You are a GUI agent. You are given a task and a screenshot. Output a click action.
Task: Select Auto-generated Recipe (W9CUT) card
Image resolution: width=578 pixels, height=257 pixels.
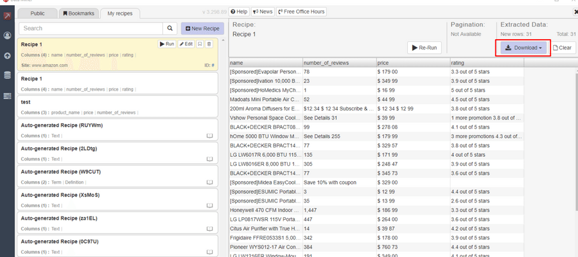point(118,176)
